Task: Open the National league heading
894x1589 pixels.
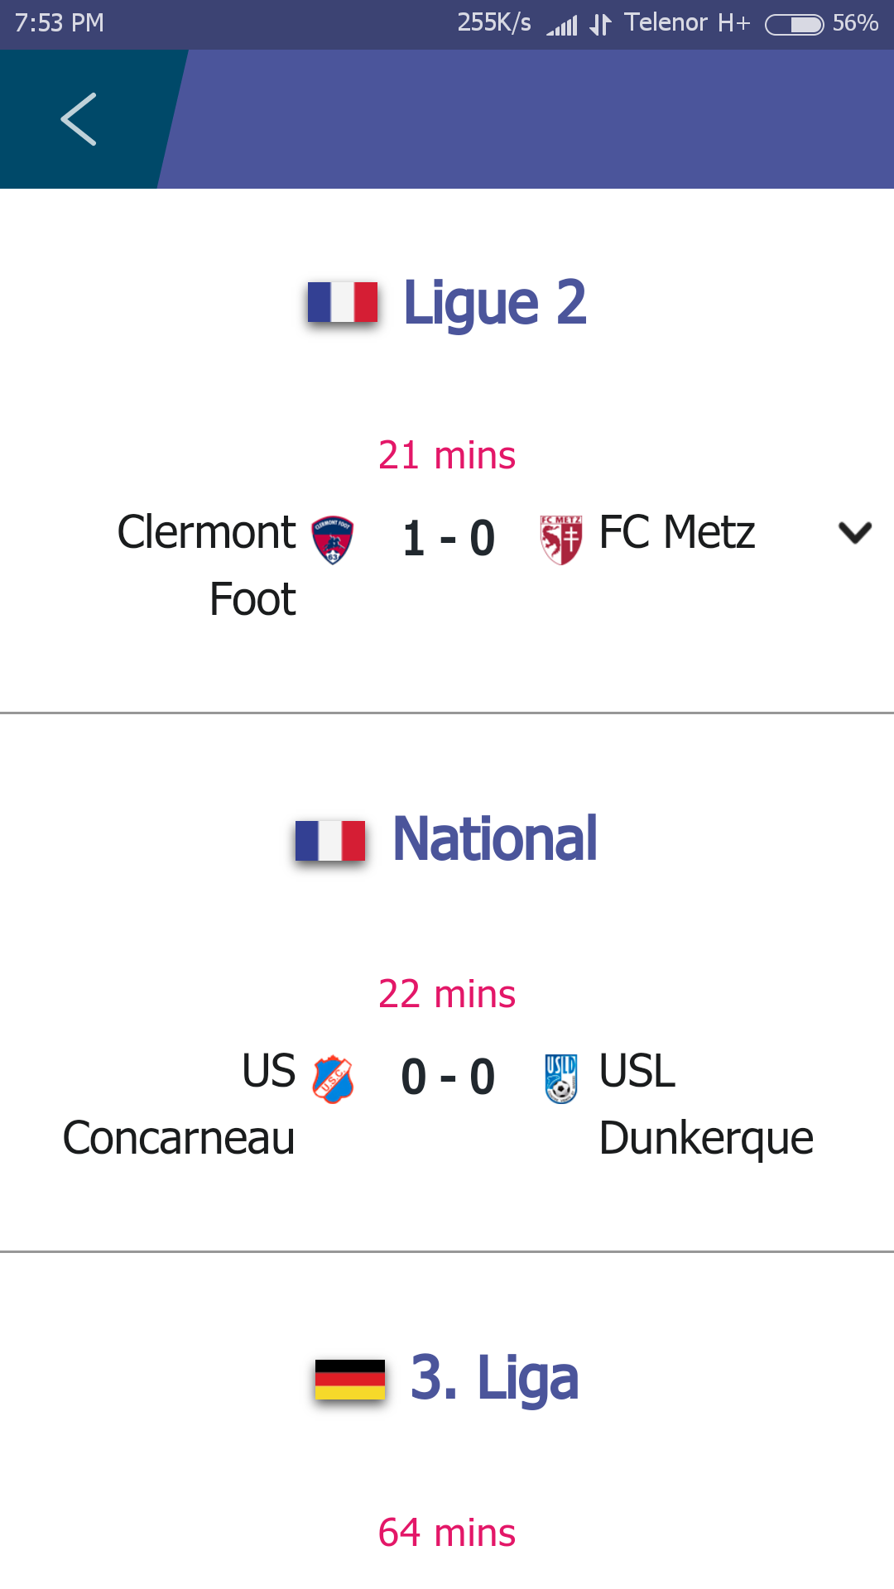Action: pos(495,839)
